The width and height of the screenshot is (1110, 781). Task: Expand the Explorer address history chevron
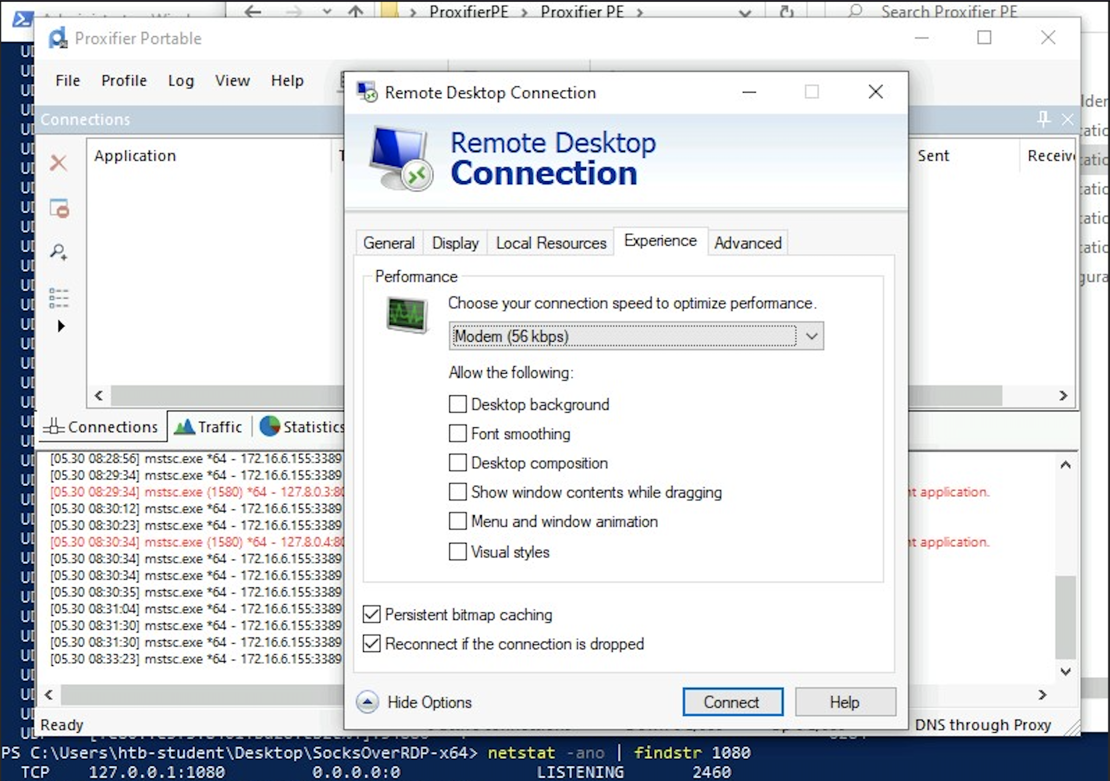(x=745, y=12)
